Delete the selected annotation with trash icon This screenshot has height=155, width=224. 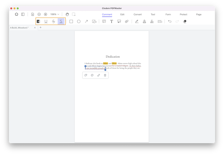tap(105, 75)
